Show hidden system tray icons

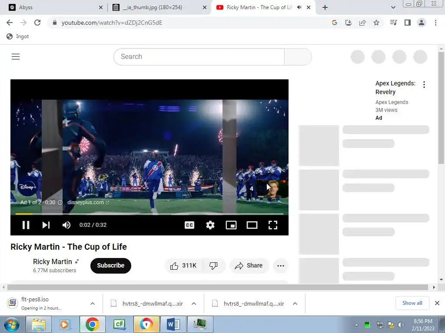point(356,325)
